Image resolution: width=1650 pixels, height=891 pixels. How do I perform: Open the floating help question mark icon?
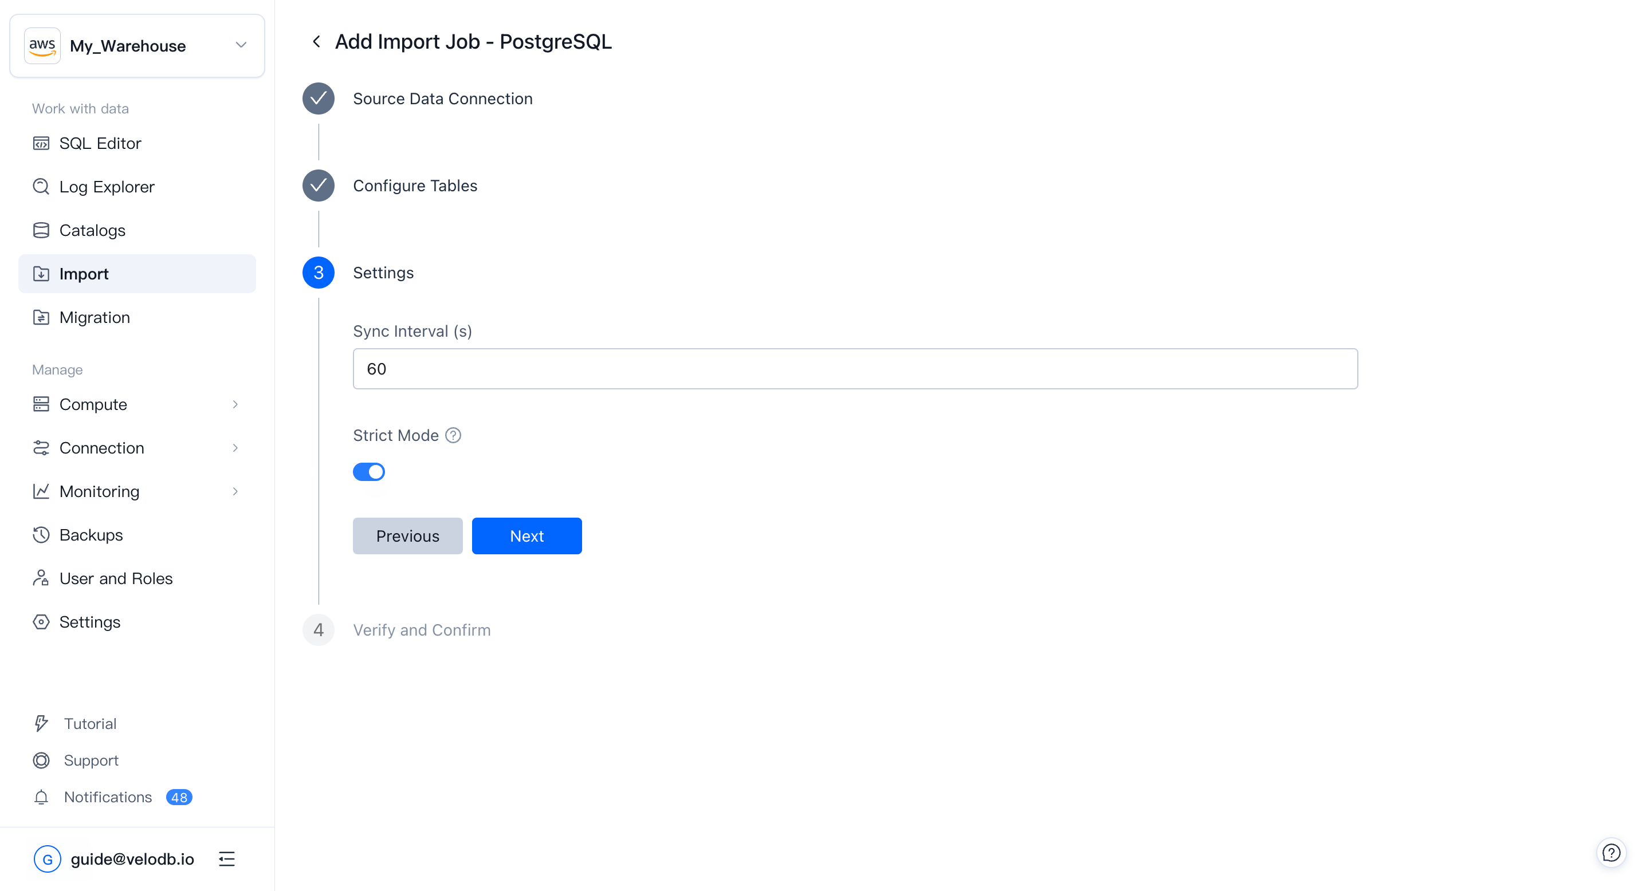pos(1611,853)
